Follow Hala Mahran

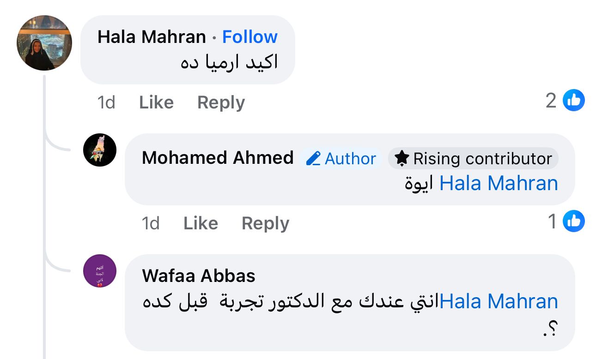click(250, 37)
